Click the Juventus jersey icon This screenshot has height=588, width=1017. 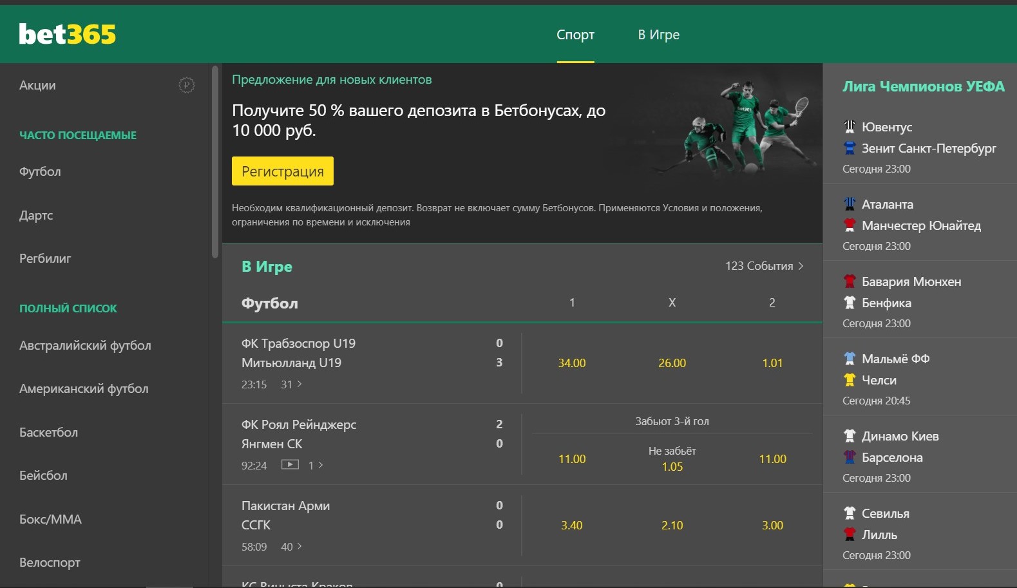[x=850, y=126]
